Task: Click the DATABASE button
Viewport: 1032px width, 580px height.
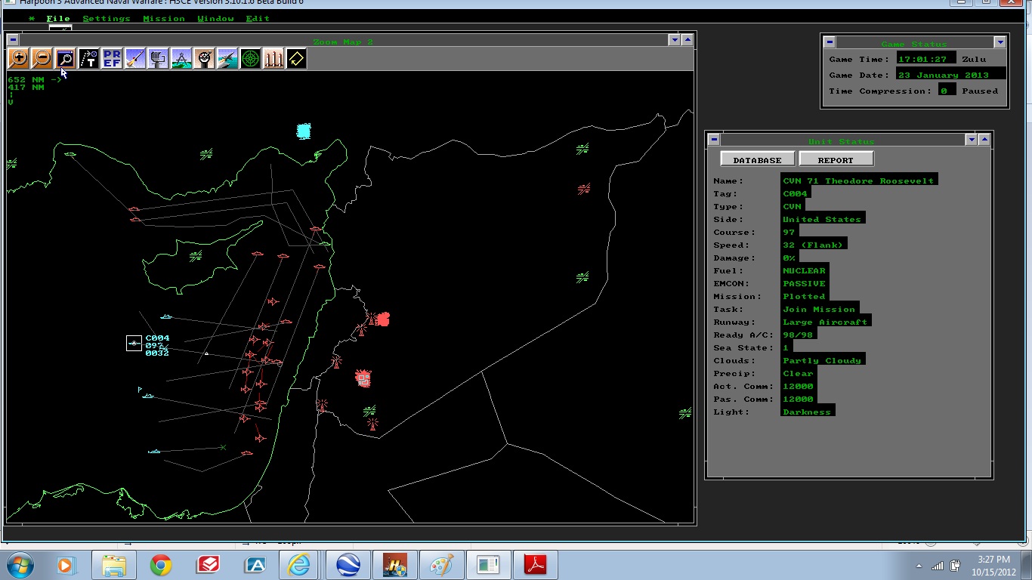Action: point(757,159)
